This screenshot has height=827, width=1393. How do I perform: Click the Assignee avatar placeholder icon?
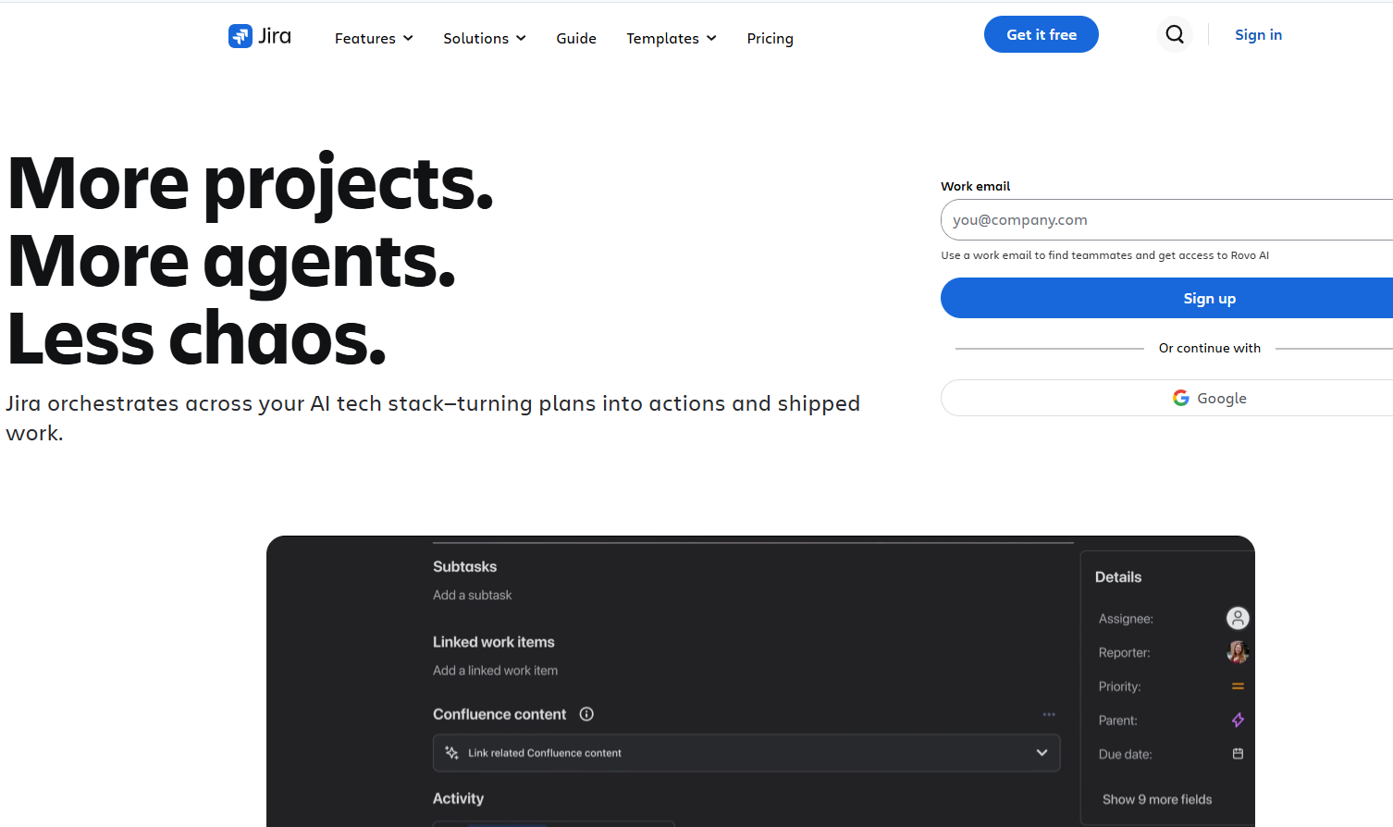point(1238,618)
